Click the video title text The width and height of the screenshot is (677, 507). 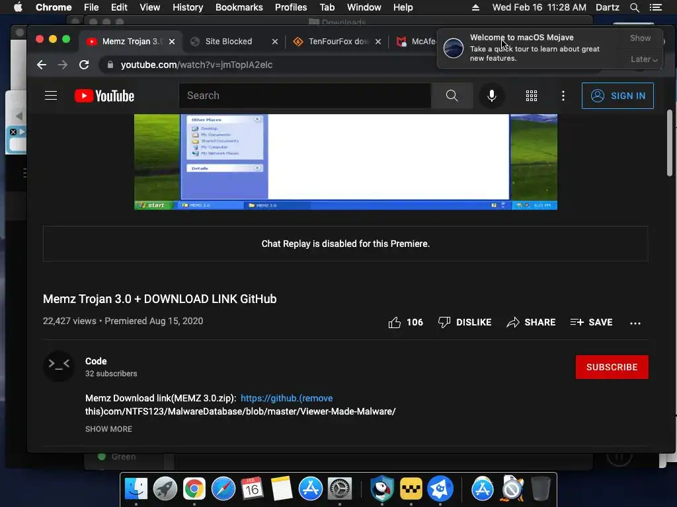coord(160,299)
